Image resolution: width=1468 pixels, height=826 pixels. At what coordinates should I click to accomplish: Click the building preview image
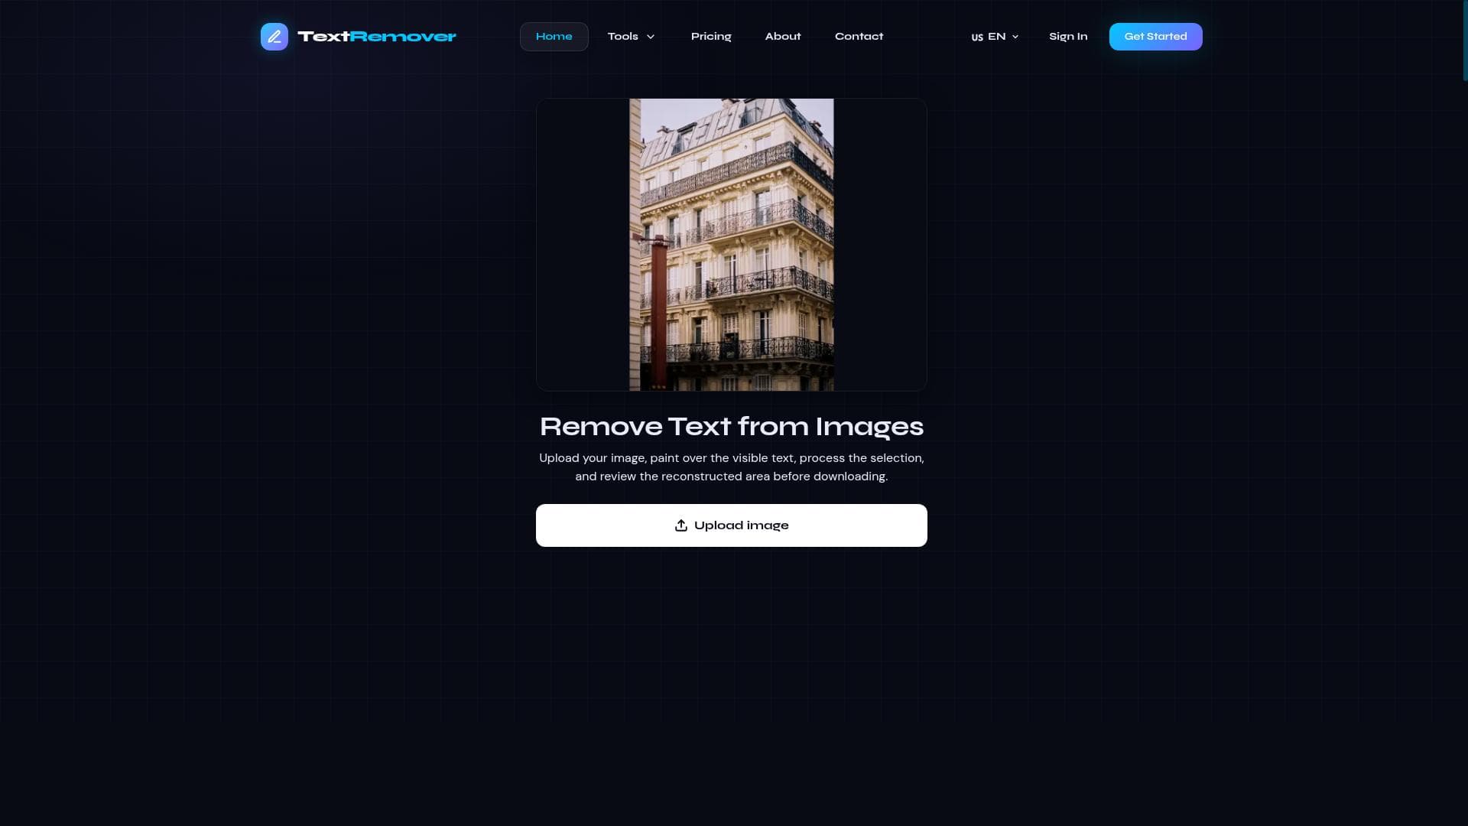click(732, 245)
